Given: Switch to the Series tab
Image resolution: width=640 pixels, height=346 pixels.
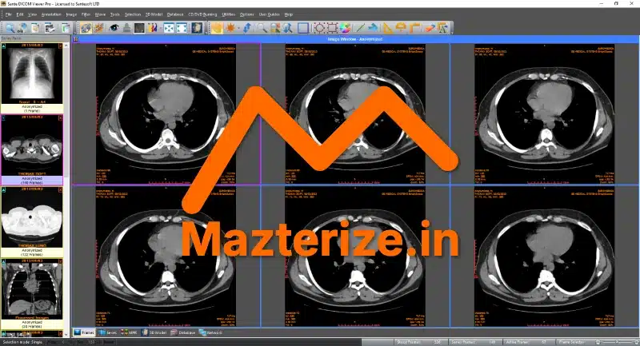Looking at the screenshot, I should 108,332.
